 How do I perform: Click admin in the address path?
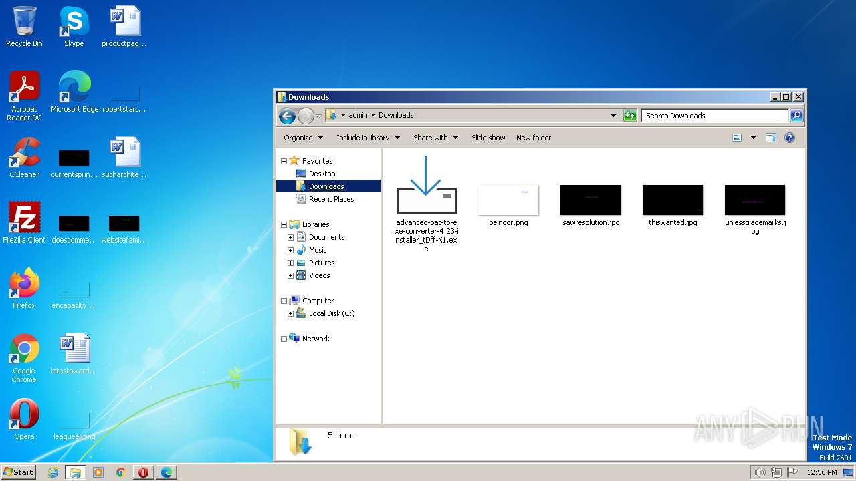[358, 115]
